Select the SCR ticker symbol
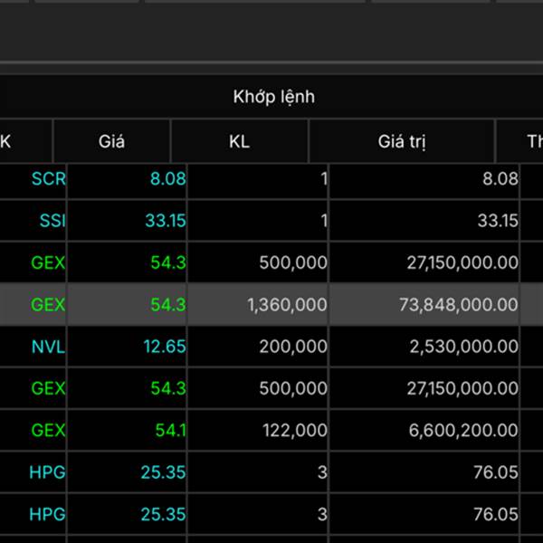This screenshot has height=543, width=543. click(x=48, y=178)
